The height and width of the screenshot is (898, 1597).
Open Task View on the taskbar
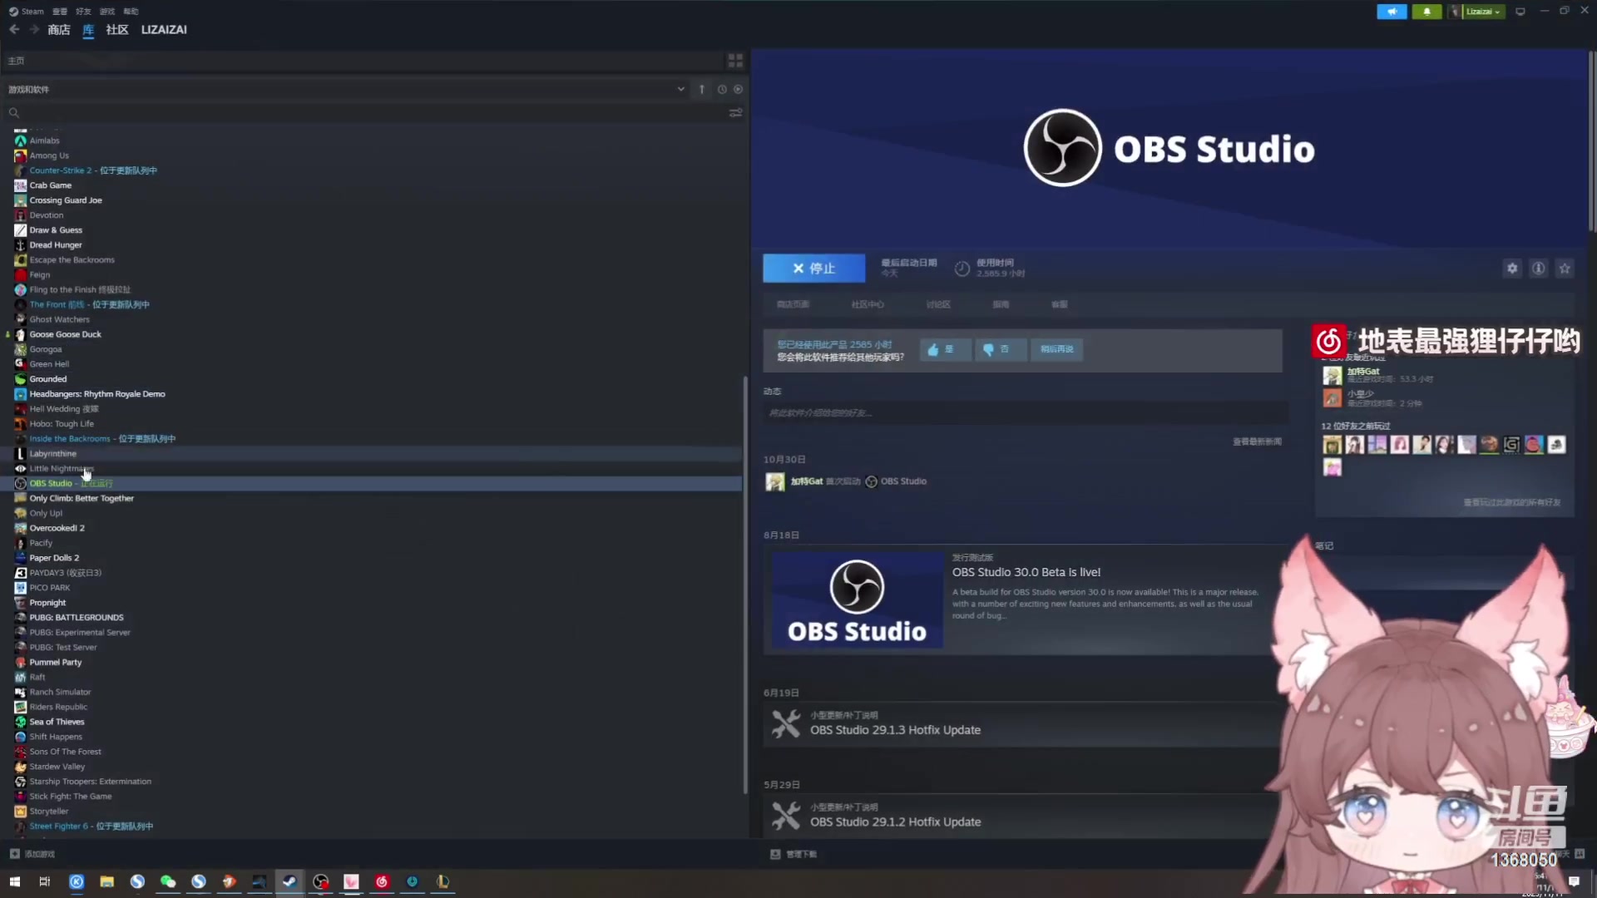[x=45, y=881]
